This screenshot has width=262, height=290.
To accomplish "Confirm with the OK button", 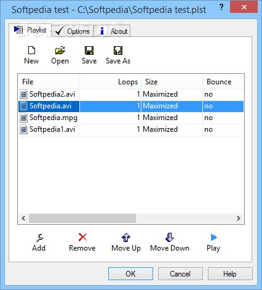I will pos(130,273).
